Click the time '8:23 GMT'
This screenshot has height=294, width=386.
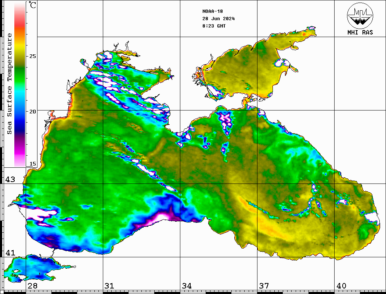click(x=214, y=26)
